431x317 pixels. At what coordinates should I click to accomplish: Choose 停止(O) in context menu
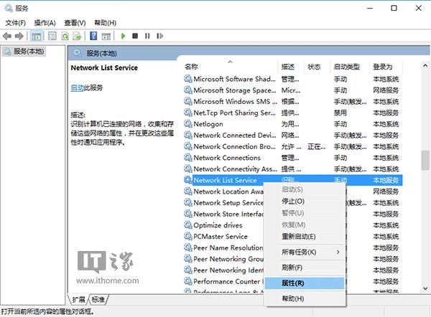point(293,202)
